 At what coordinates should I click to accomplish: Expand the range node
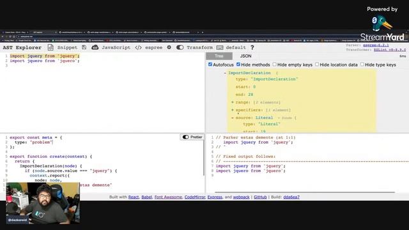(x=233, y=102)
